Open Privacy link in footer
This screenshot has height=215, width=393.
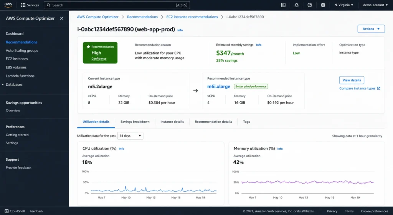tap(332, 211)
